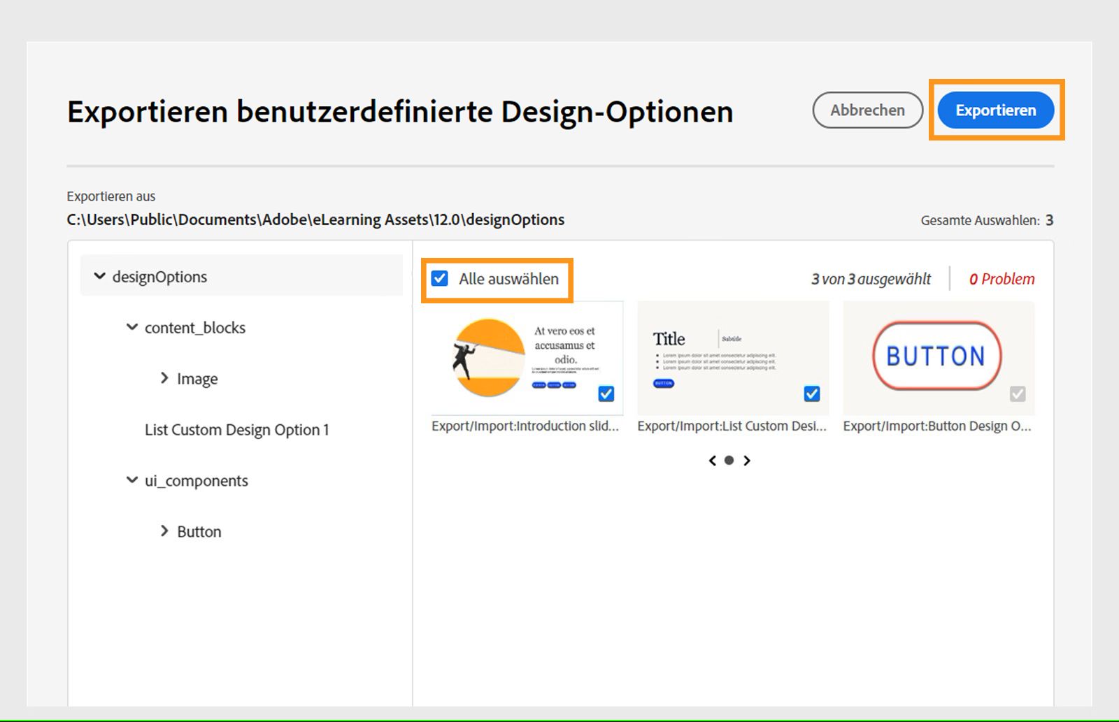The height and width of the screenshot is (722, 1119).
Task: Click the export source path text
Action: (x=315, y=219)
